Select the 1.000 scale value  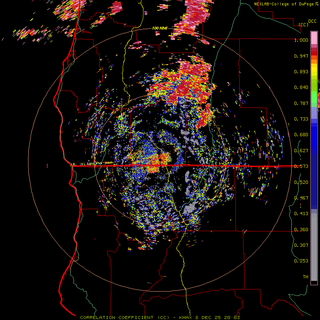point(301,40)
